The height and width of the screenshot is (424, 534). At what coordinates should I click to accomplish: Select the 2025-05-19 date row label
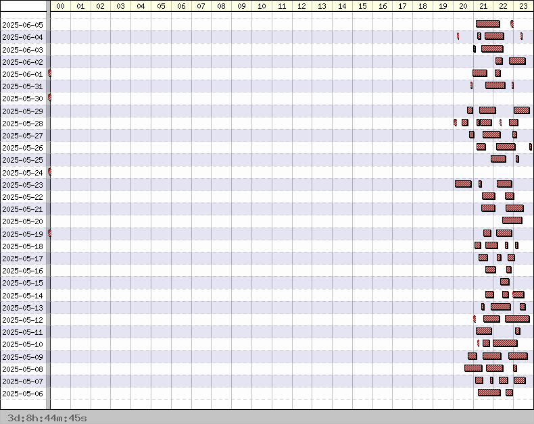(x=23, y=234)
